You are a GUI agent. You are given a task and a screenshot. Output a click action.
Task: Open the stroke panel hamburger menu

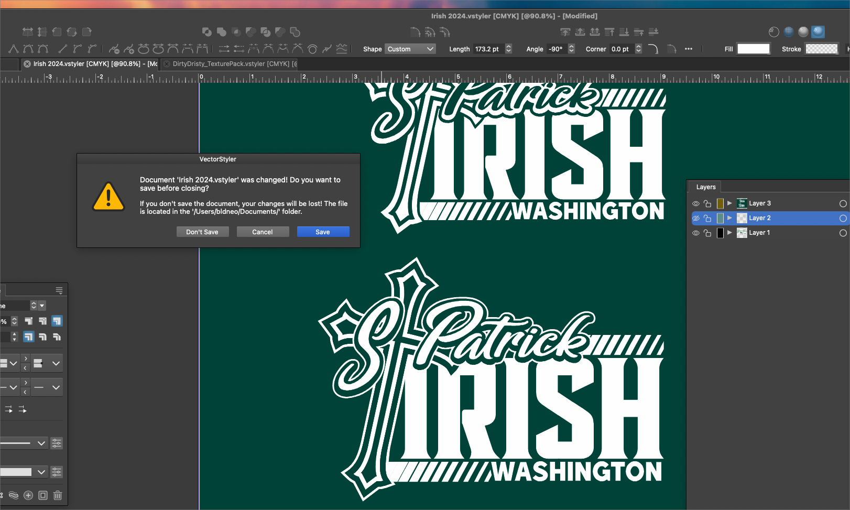(x=59, y=290)
